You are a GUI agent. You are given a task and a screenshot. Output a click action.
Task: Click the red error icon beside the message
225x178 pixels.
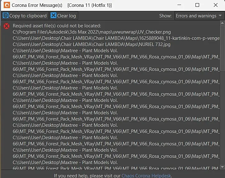click(x=7, y=26)
